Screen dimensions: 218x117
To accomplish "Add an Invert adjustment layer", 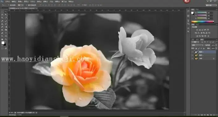I will [x=197, y=36].
